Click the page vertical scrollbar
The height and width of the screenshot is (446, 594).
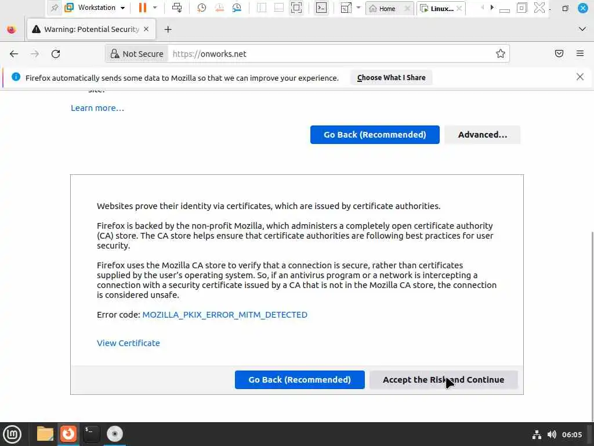[592, 326]
